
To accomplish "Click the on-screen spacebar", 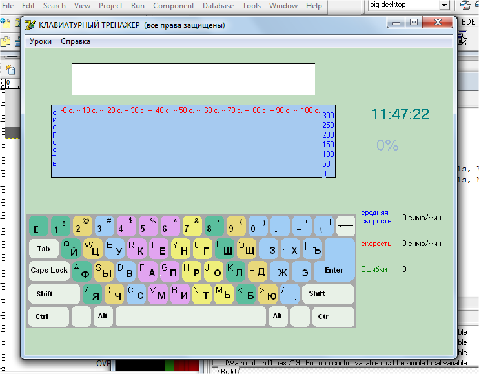I will pyautogui.click(x=190, y=317).
